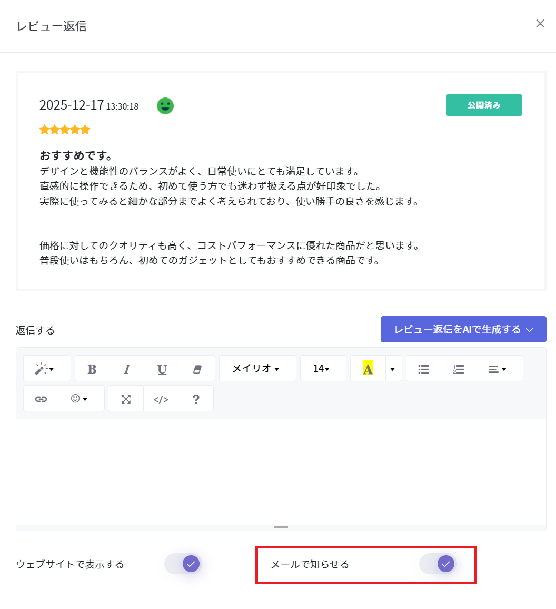The height and width of the screenshot is (609, 556).
Task: Open the editor help dialog
Action: click(196, 399)
